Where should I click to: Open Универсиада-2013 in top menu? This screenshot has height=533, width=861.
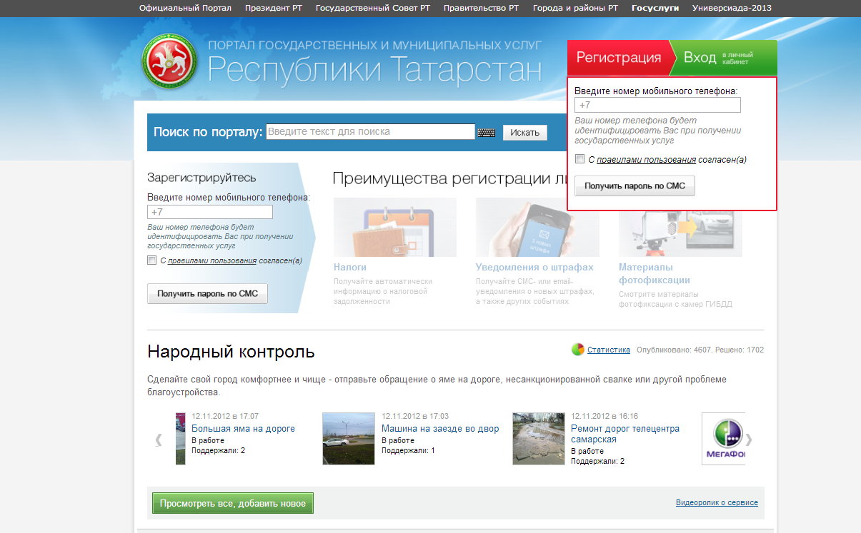pyautogui.click(x=732, y=9)
